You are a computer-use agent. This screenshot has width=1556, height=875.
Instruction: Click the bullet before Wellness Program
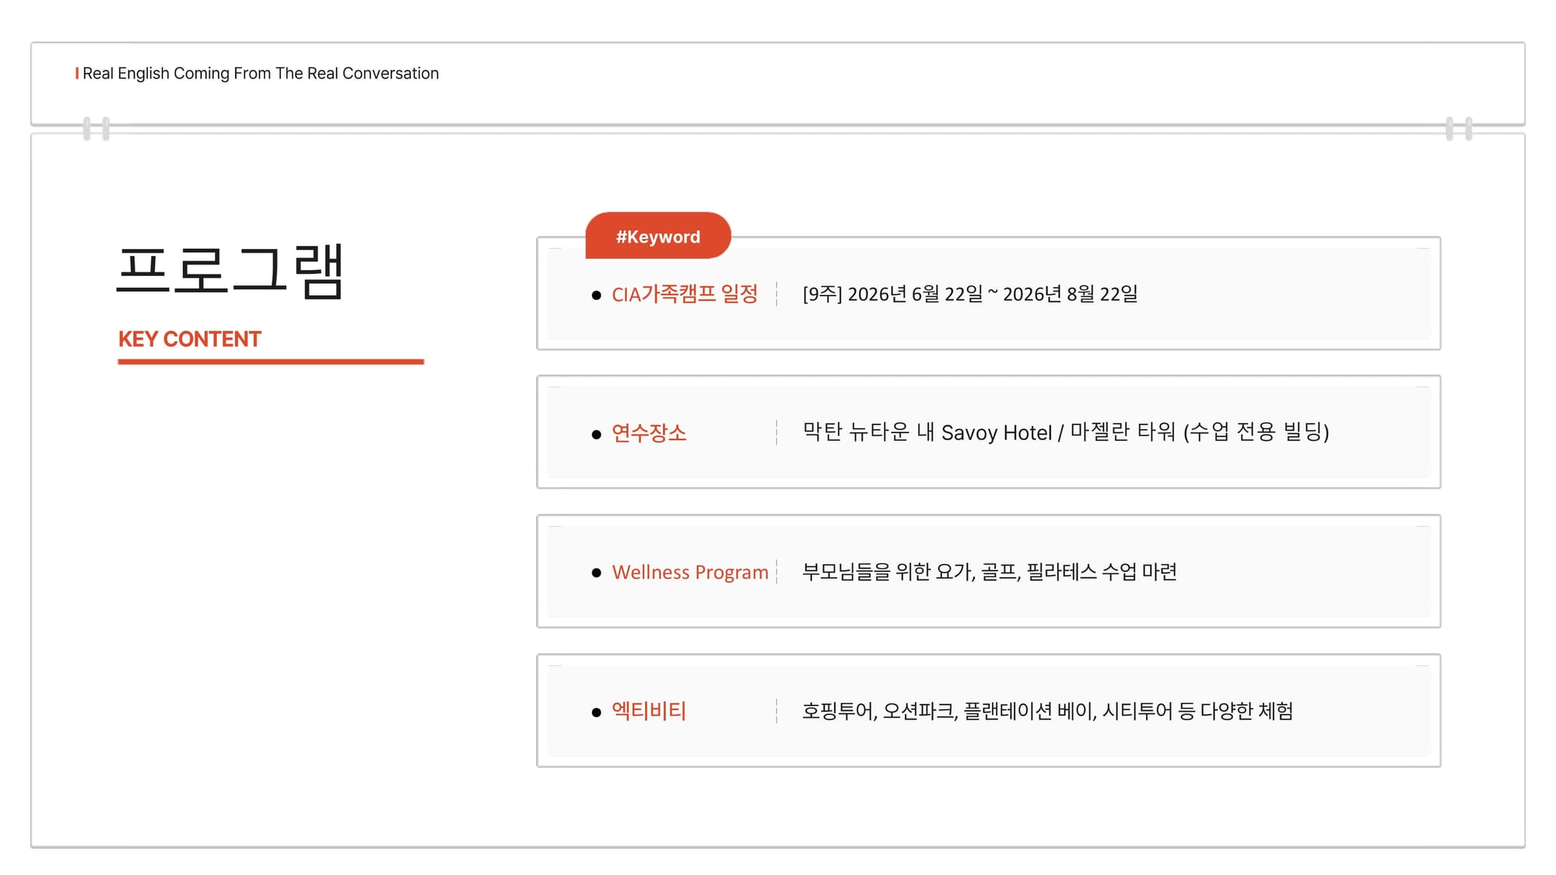tap(596, 573)
